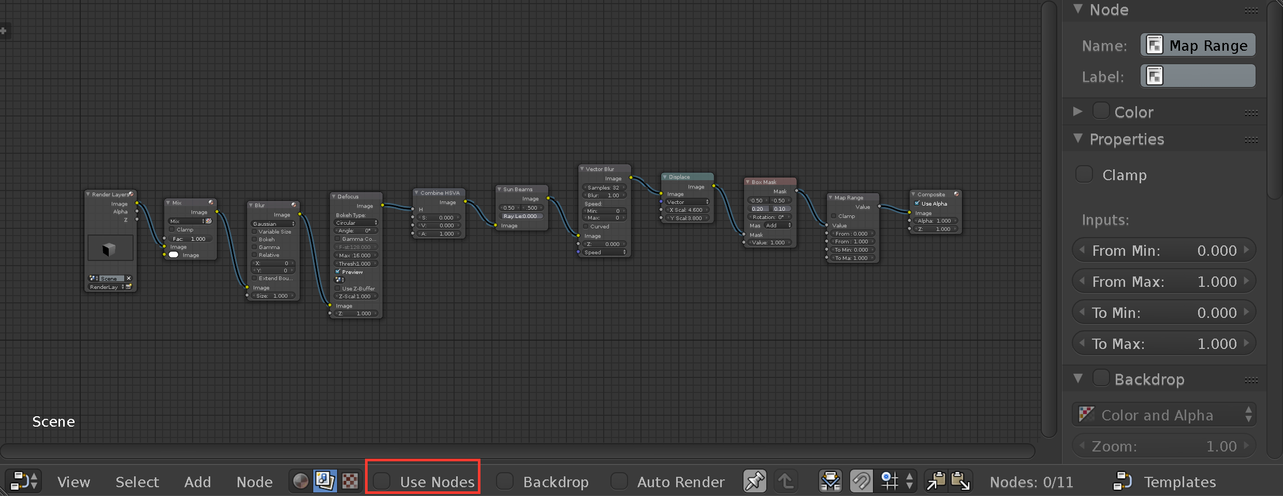Image resolution: width=1283 pixels, height=496 pixels.
Task: Click the go-to-parent-tree arrow icon
Action: point(786,481)
